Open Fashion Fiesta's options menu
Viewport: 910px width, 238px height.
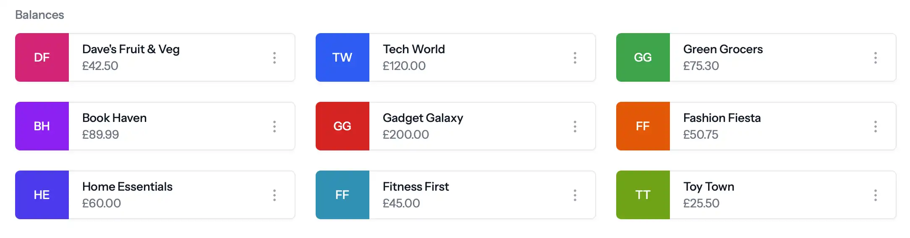[x=875, y=126]
